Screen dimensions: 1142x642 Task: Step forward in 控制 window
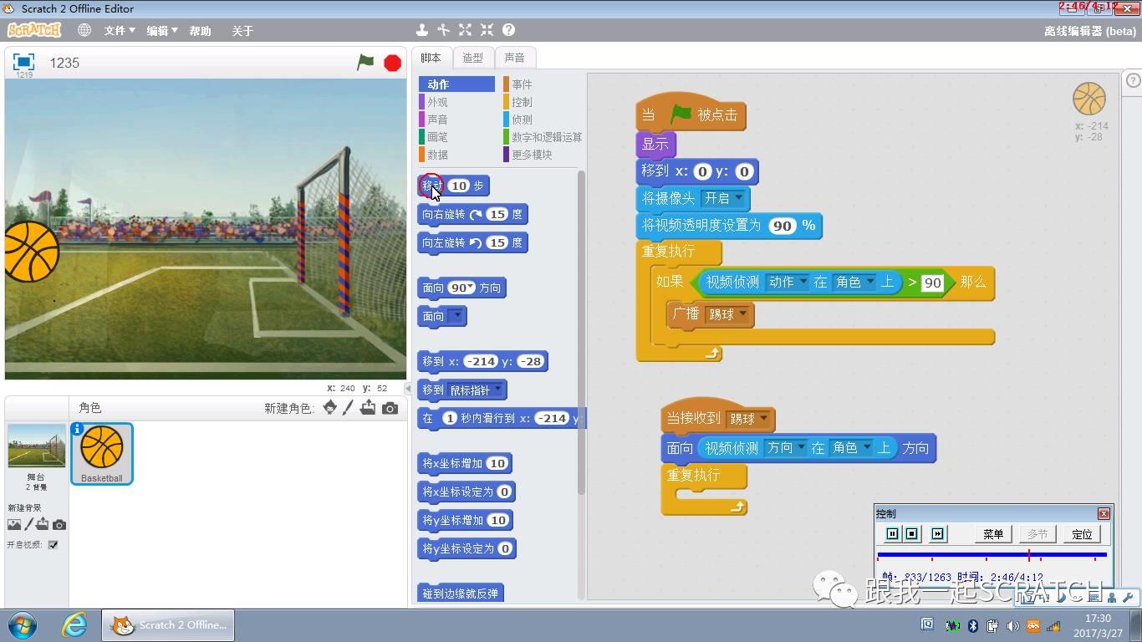point(938,534)
